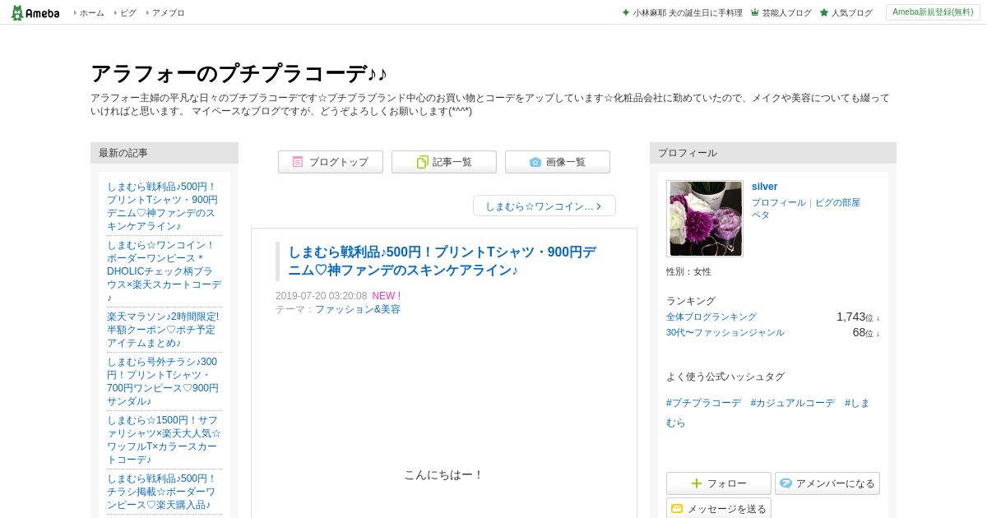This screenshot has height=518, width=987.
Task: Open sidebar entry しまむら戦利品♪500円！チラシ掲載
Action: 163,492
